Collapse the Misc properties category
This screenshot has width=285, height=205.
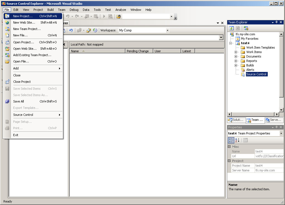[229, 146]
